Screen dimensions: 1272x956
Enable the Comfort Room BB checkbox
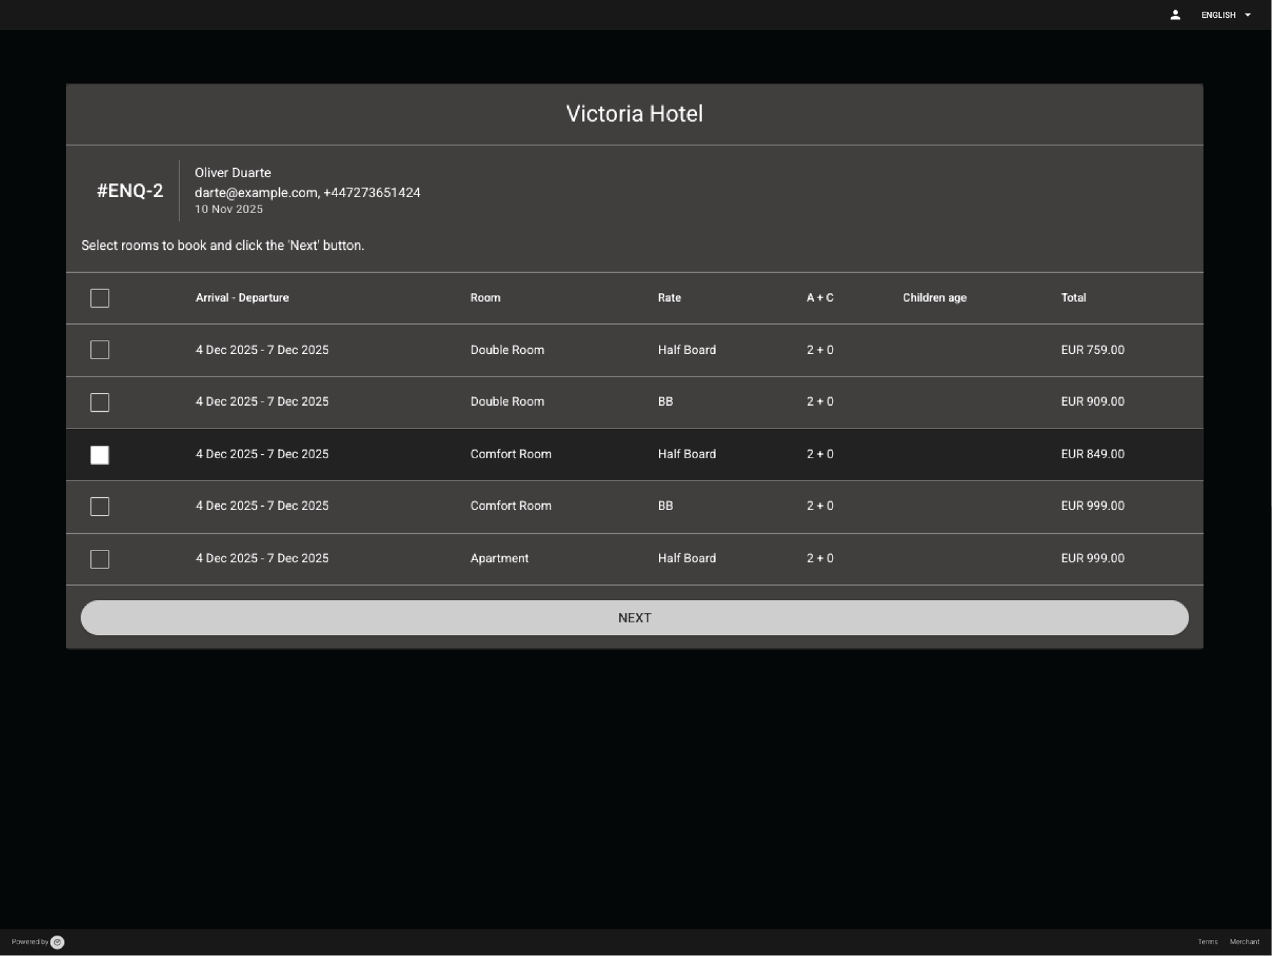point(99,506)
